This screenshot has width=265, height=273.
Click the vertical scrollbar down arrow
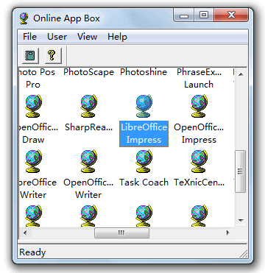point(241,220)
